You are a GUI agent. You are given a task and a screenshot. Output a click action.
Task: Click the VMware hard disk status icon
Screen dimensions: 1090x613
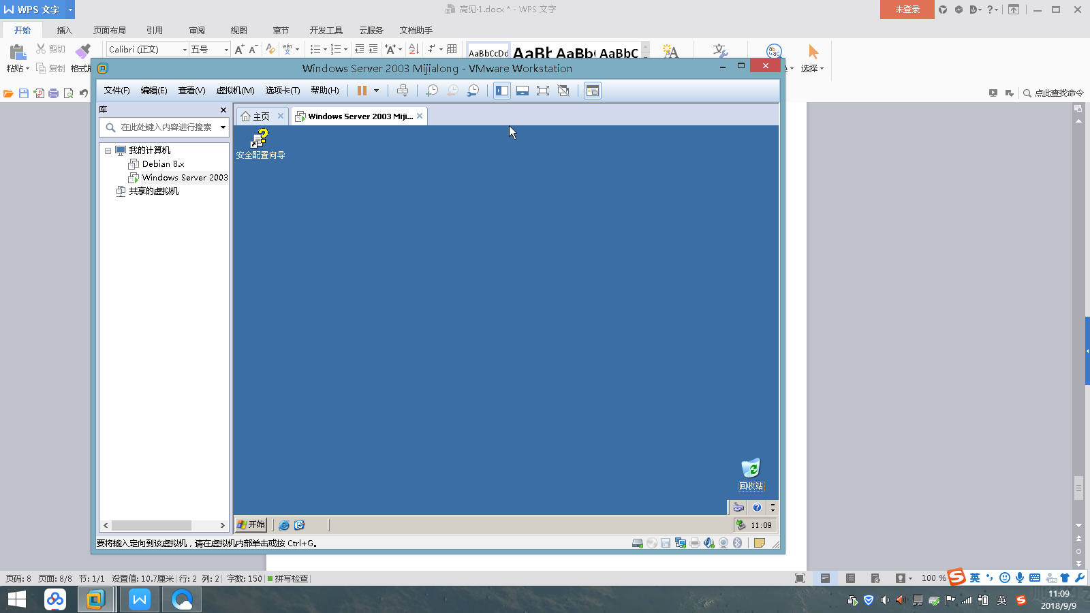(x=638, y=543)
